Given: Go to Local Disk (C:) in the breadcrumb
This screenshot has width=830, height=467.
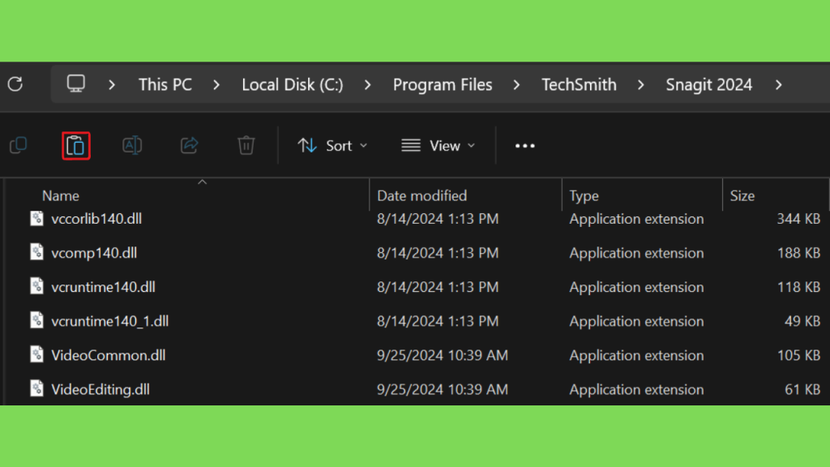Looking at the screenshot, I should pos(292,84).
